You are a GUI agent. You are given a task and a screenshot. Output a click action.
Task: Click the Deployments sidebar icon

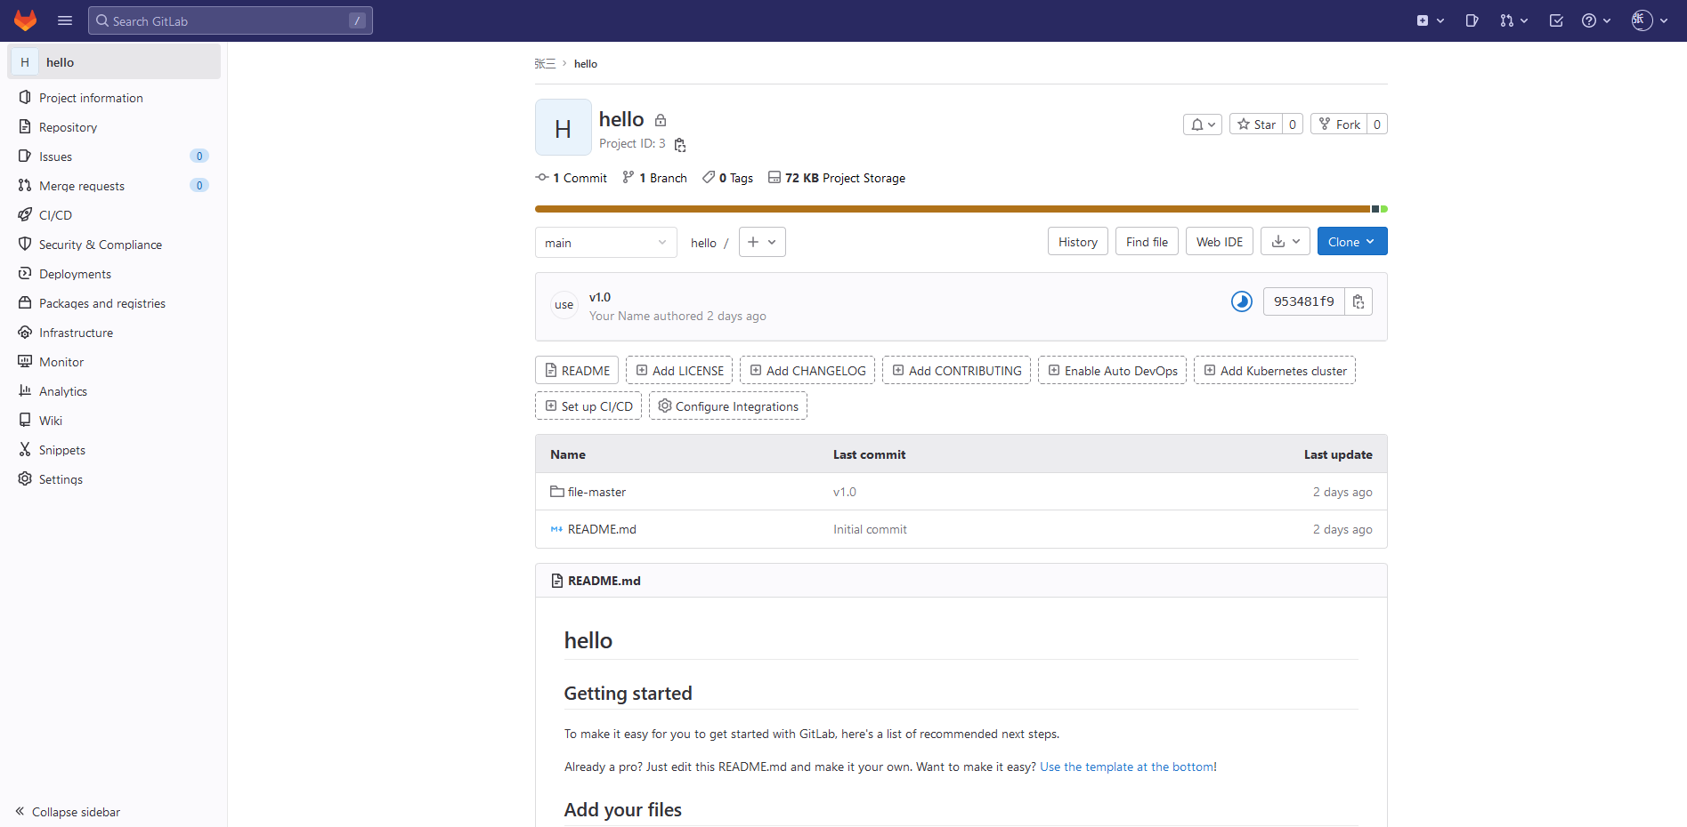(25, 274)
